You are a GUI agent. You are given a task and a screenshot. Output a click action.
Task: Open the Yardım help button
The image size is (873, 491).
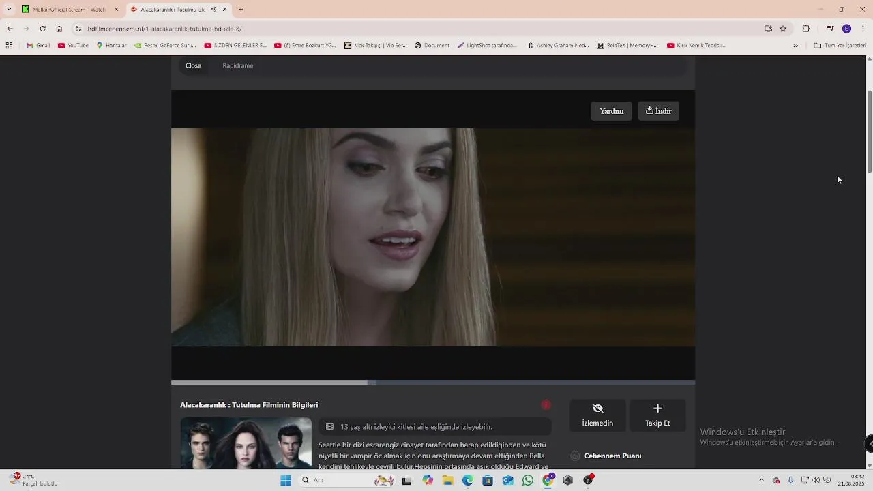611,111
